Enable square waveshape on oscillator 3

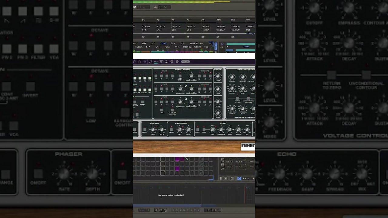point(199,102)
